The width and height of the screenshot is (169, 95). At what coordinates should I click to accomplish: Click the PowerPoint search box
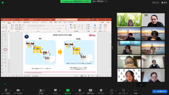tap(67, 20)
